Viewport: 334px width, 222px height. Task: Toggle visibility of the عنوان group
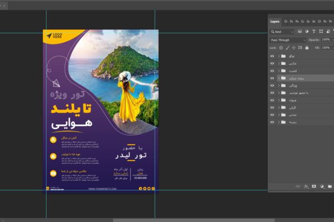pos(272,100)
